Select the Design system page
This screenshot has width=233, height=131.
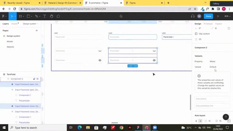(13, 36)
